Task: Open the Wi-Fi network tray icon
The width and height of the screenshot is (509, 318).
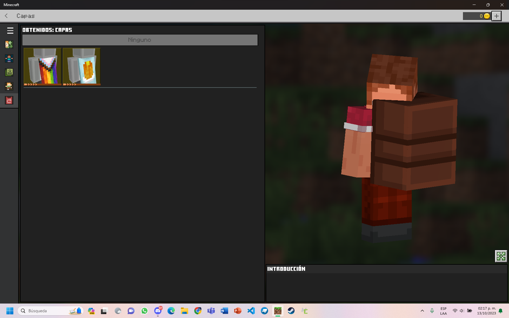Action: [x=455, y=311]
